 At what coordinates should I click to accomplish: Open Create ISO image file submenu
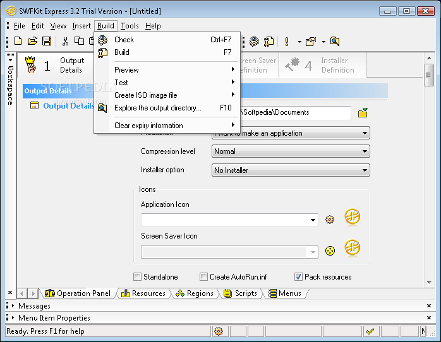pos(167,95)
